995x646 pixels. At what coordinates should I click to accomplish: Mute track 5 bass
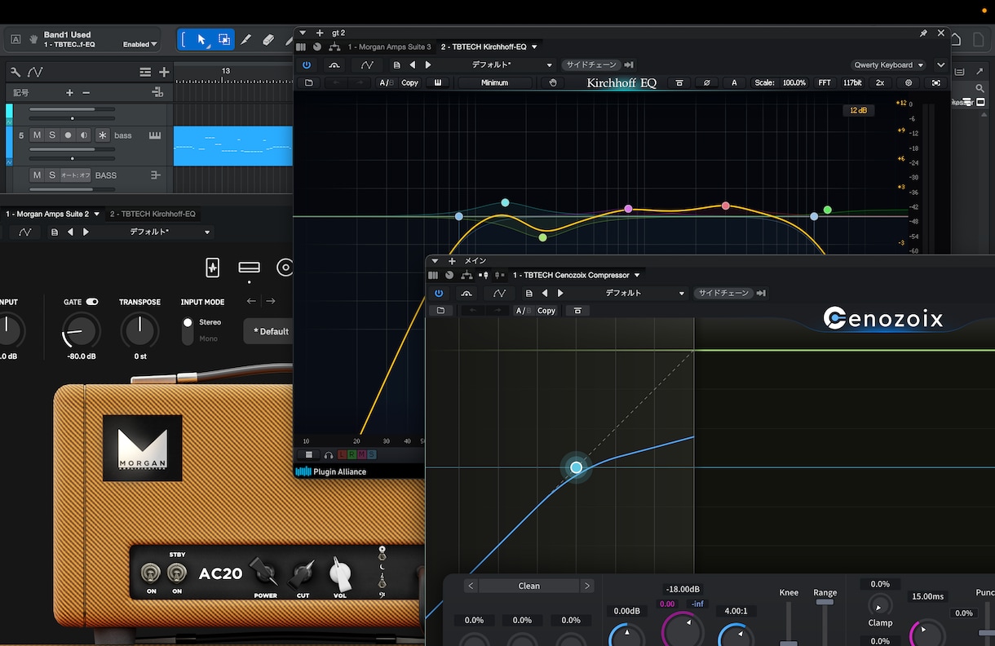point(37,135)
